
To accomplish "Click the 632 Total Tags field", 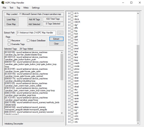I will click(53, 19).
